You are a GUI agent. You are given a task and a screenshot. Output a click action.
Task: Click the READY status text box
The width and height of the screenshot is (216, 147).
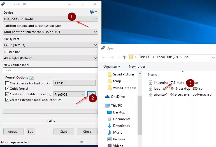(x=50, y=121)
